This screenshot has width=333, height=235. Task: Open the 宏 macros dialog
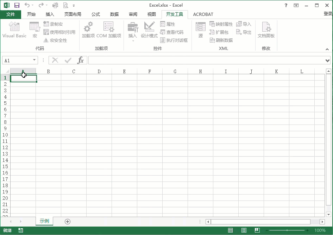(34, 30)
